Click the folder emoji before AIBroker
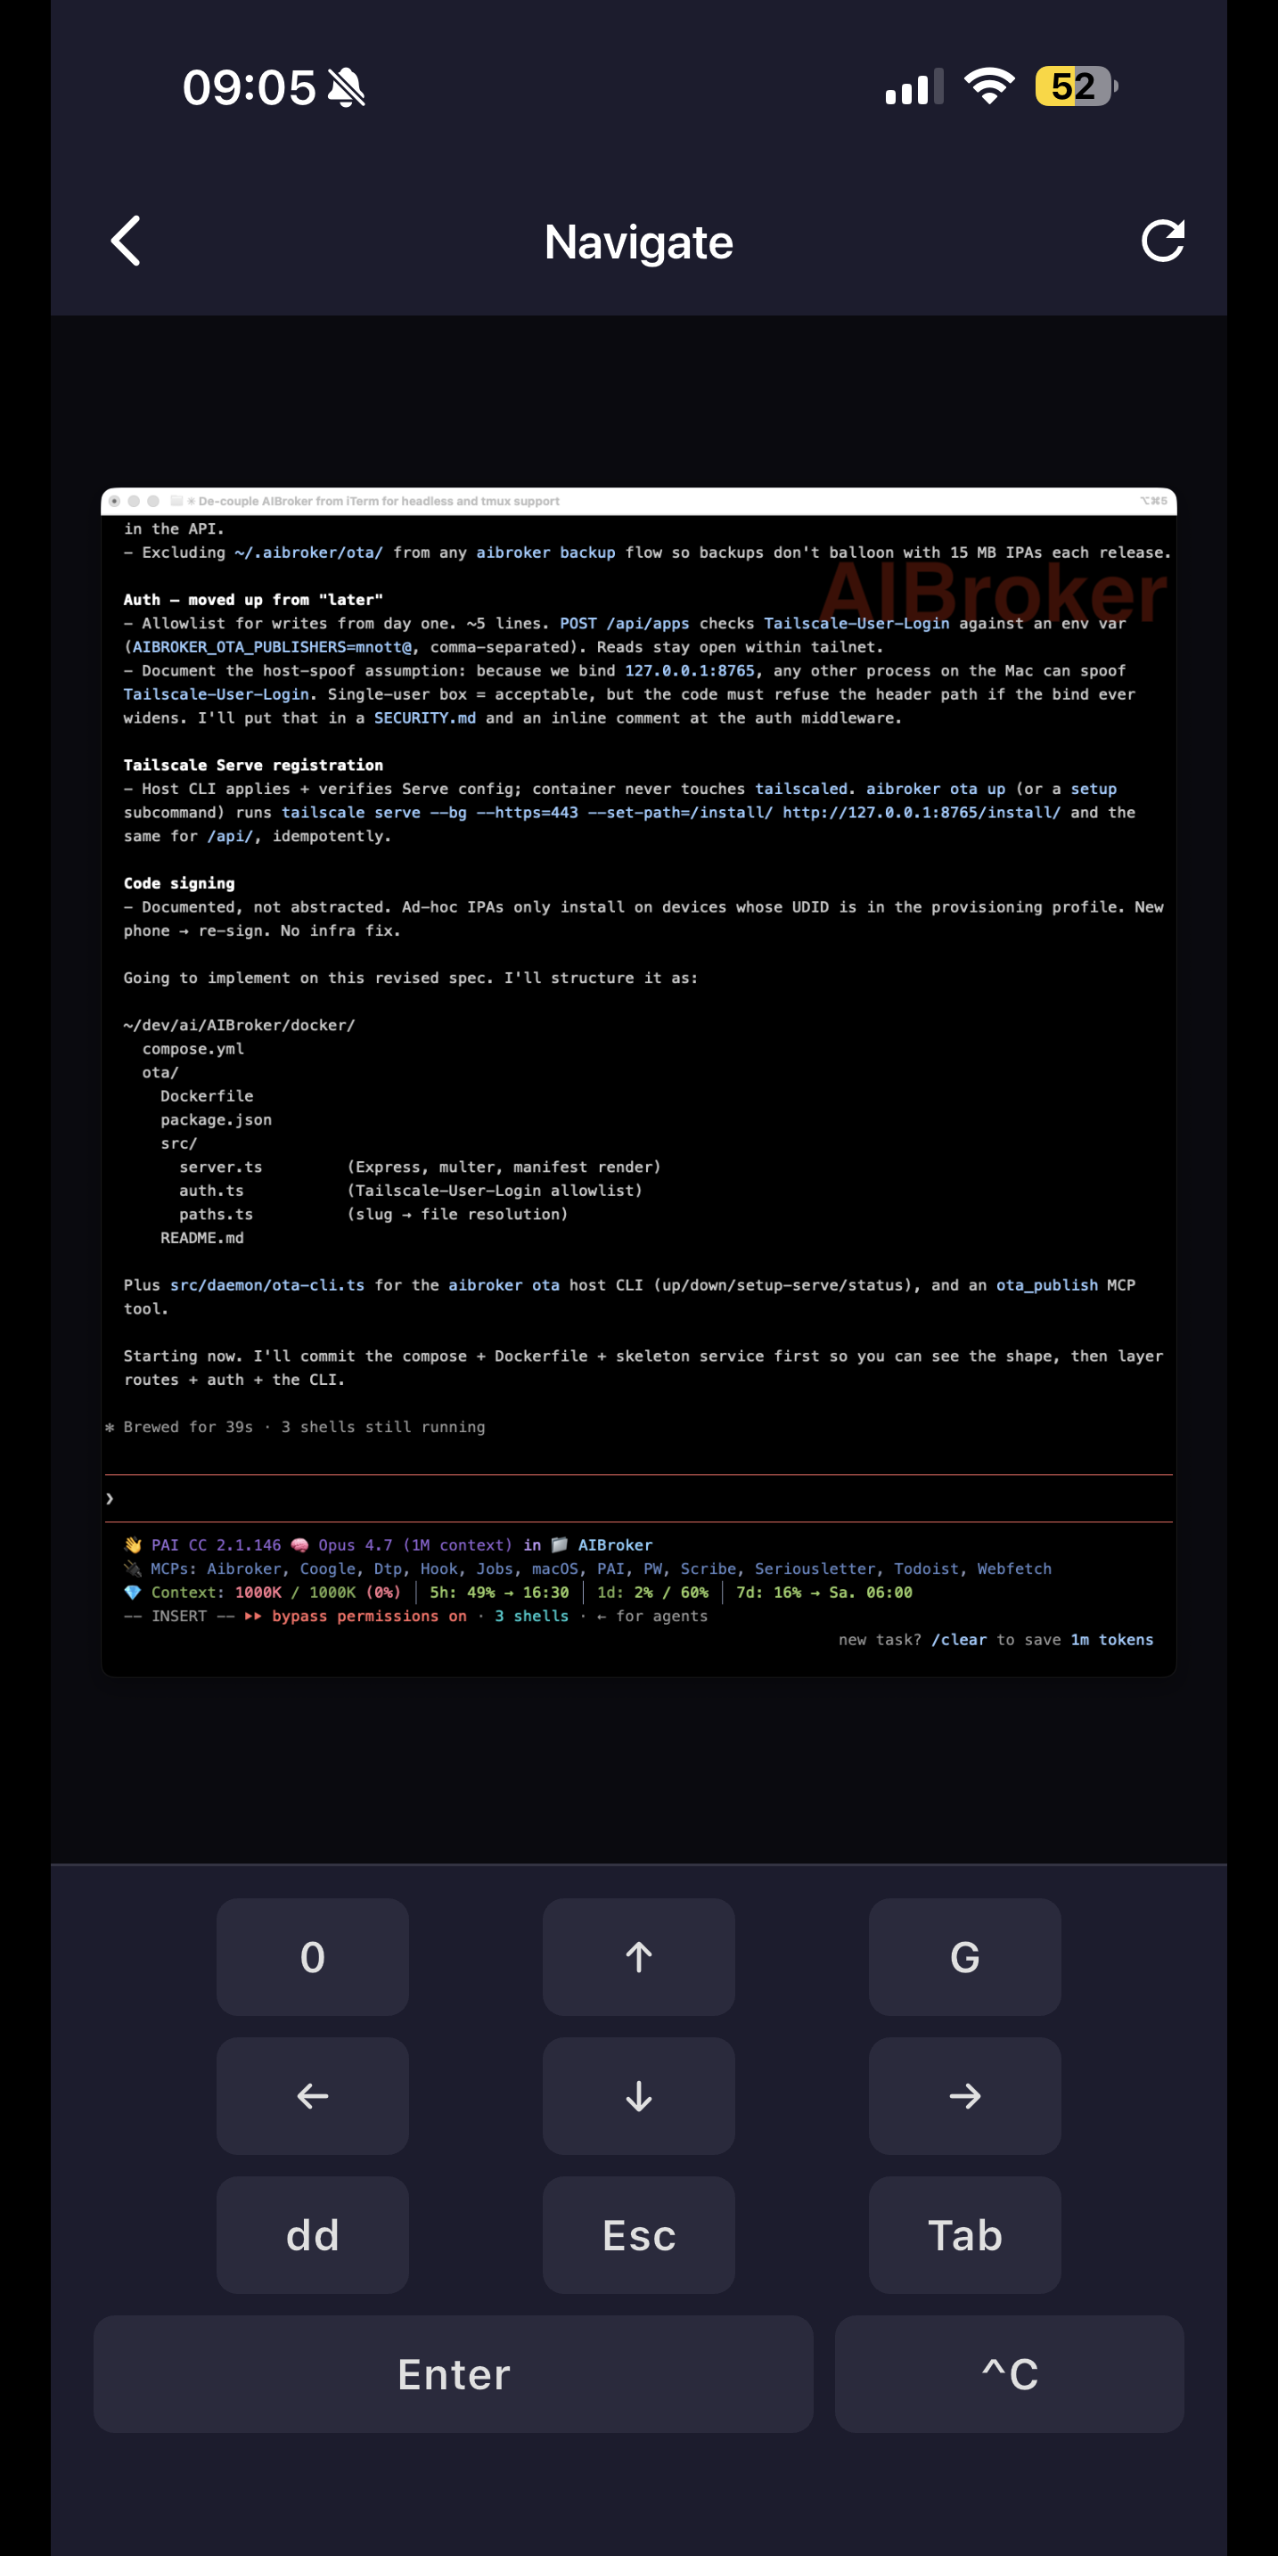Screen dimensions: 1278x2556 click(560, 1544)
